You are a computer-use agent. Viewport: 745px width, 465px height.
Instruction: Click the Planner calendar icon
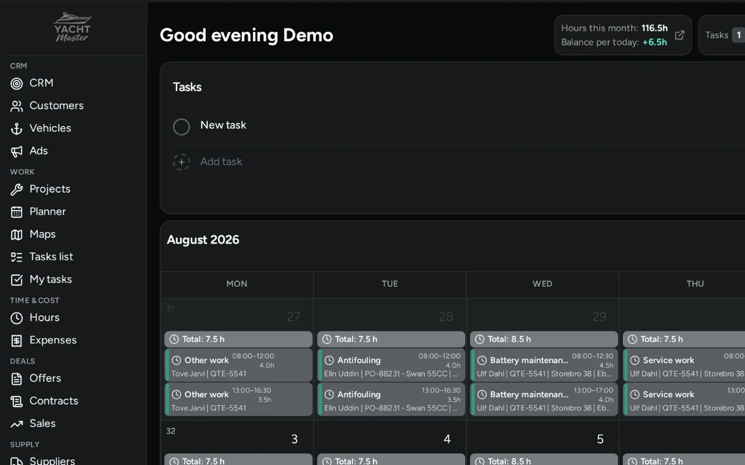click(x=16, y=212)
